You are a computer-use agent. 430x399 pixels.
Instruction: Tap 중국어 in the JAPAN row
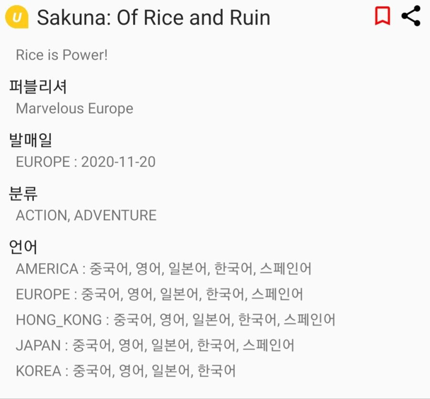point(91,345)
